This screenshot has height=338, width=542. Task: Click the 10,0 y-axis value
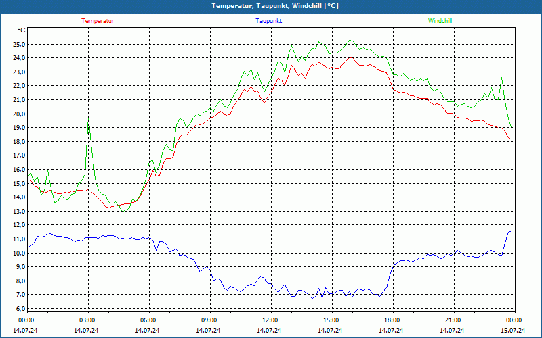click(19, 253)
